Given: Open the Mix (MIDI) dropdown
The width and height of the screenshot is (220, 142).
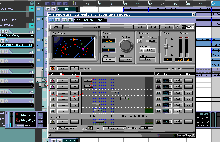Looking at the screenshot, I should pyautogui.click(x=35, y=121).
